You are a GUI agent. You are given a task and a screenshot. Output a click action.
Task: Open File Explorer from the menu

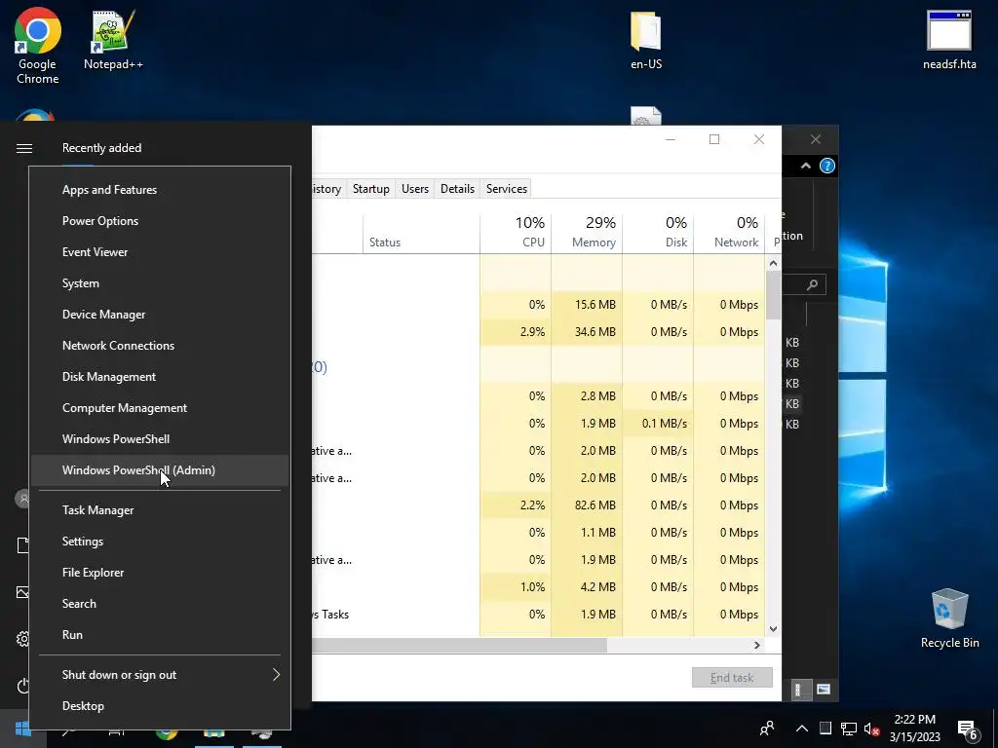[160, 573]
